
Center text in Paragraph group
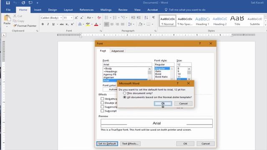click(112, 24)
